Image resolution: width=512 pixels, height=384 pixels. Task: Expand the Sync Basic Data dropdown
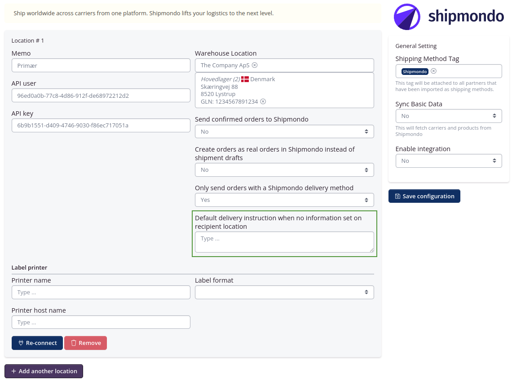click(x=448, y=116)
